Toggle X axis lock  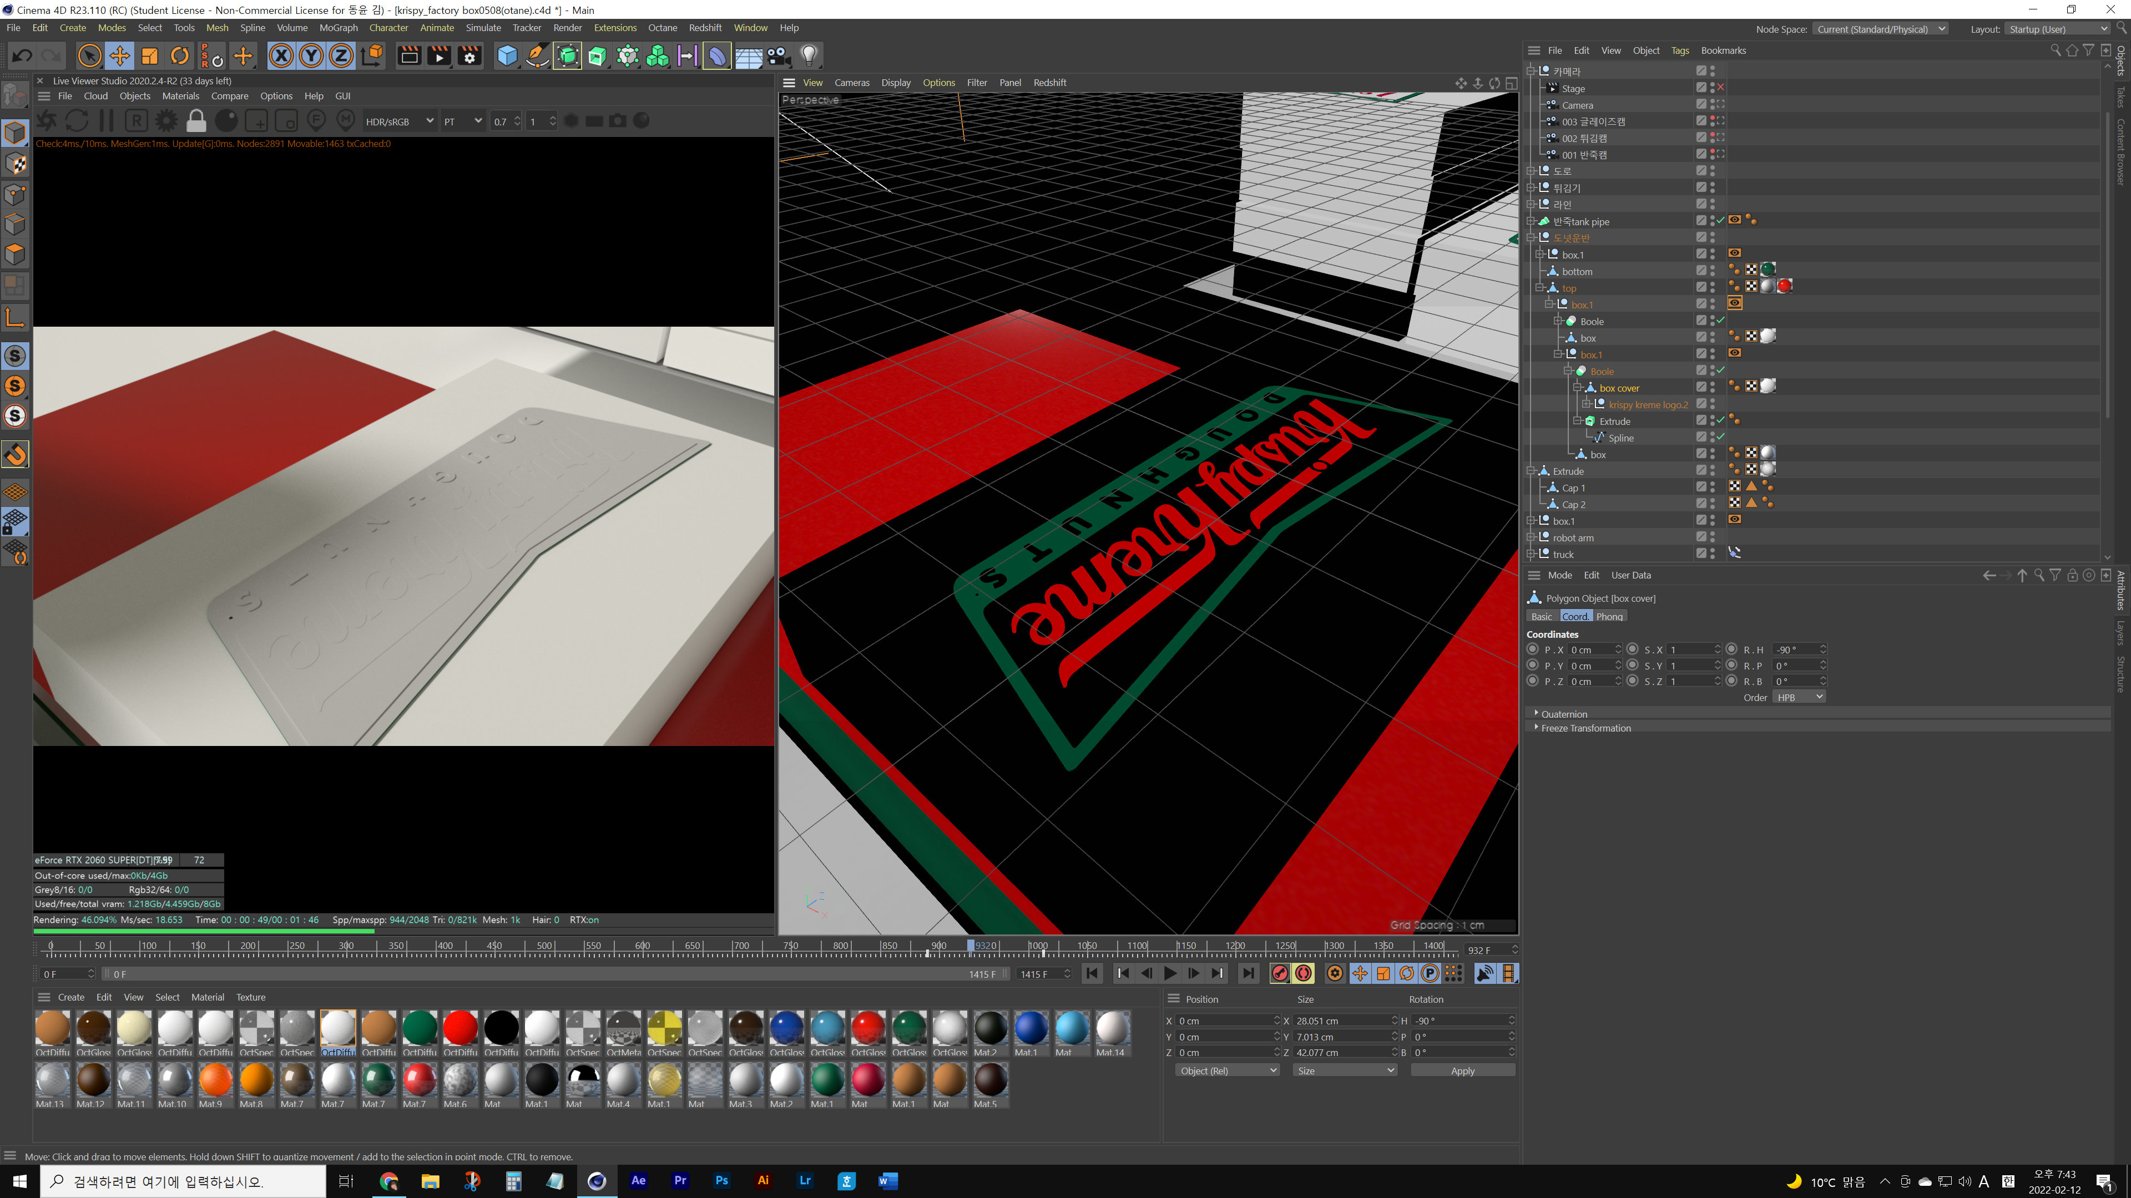pos(281,55)
